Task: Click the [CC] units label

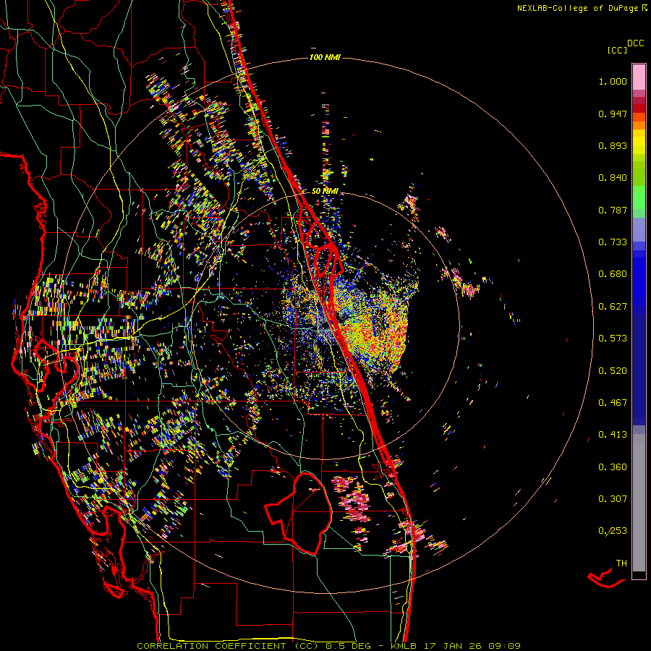Action: point(618,50)
